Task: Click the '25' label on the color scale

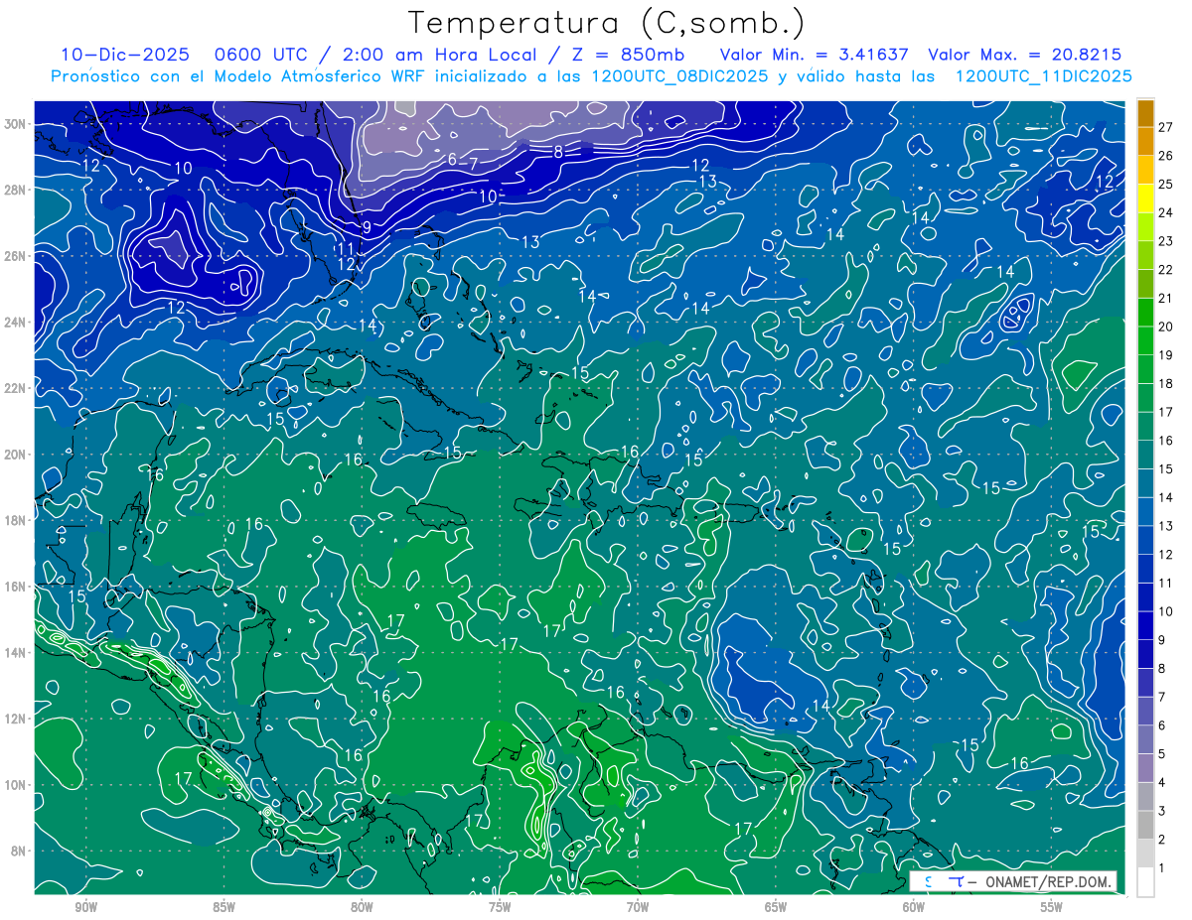Action: tap(1166, 185)
